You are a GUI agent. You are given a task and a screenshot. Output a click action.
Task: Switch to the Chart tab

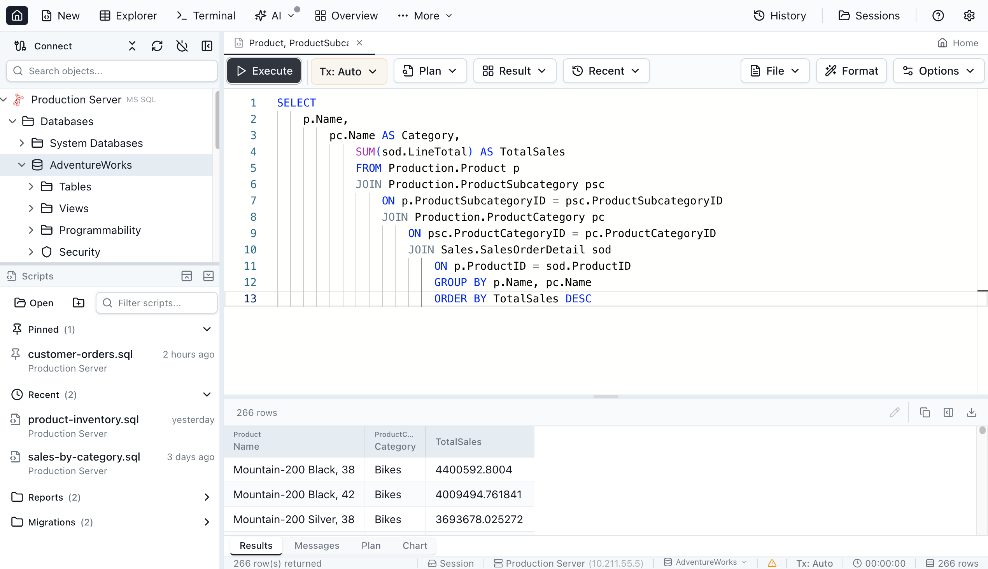pos(415,546)
